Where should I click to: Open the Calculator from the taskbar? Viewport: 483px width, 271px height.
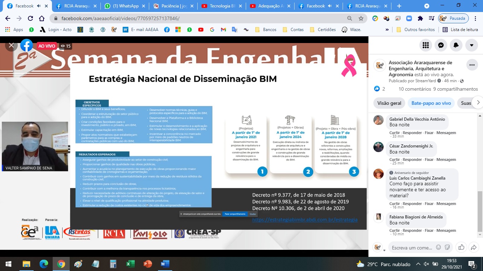[x=113, y=264]
